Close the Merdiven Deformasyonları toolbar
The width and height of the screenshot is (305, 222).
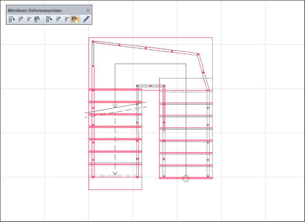[x=88, y=10]
